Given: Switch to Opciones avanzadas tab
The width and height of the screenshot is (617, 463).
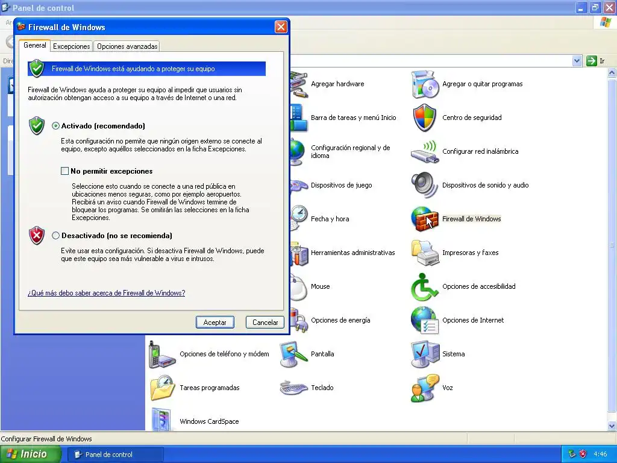Looking at the screenshot, I should click(x=127, y=46).
